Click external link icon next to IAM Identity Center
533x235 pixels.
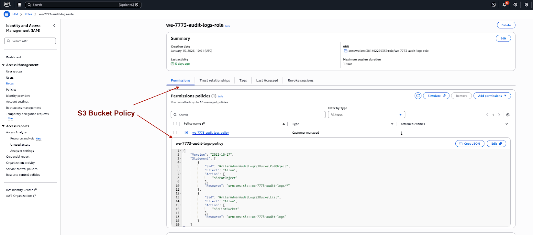tap(35, 190)
